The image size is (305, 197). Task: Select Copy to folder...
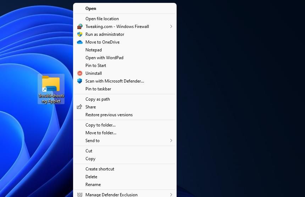tap(125, 125)
